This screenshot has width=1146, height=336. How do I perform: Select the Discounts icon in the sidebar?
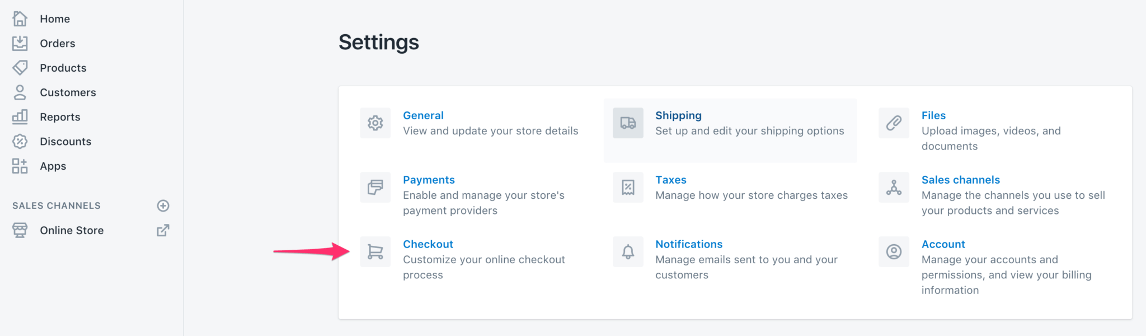point(21,141)
